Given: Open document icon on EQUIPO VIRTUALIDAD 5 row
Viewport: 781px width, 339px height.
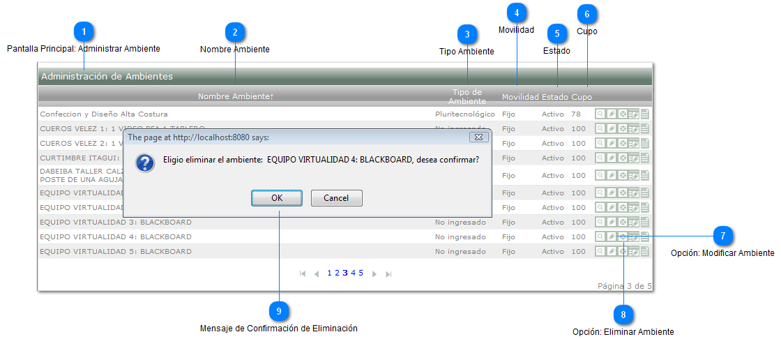Looking at the screenshot, I should (644, 251).
